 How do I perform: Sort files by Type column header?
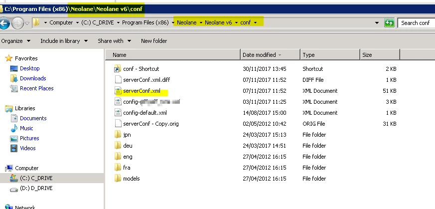pos(330,55)
